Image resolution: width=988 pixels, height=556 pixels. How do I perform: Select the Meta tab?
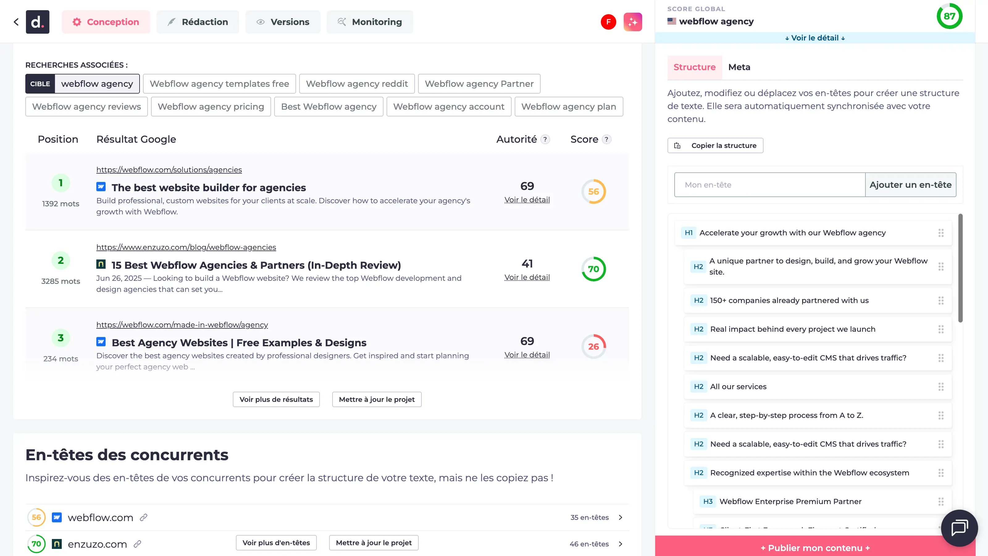pyautogui.click(x=739, y=67)
